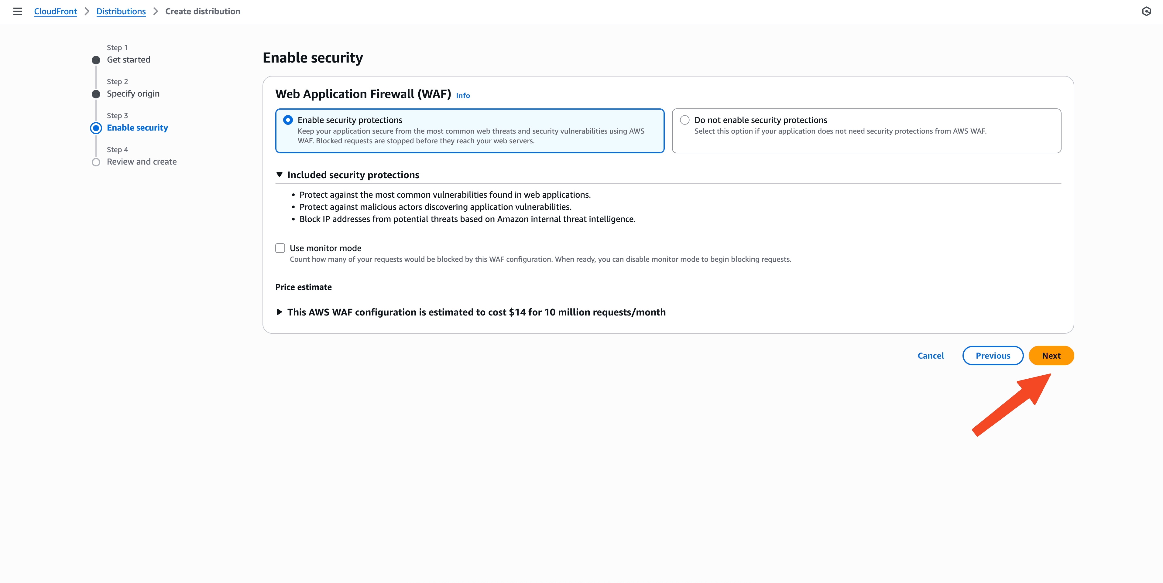Viewport: 1163px width, 583px height.
Task: Open the CloudFront breadcrumb link
Action: tap(55, 11)
